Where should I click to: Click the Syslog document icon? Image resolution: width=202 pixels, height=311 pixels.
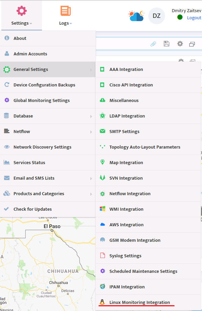(x=103, y=255)
